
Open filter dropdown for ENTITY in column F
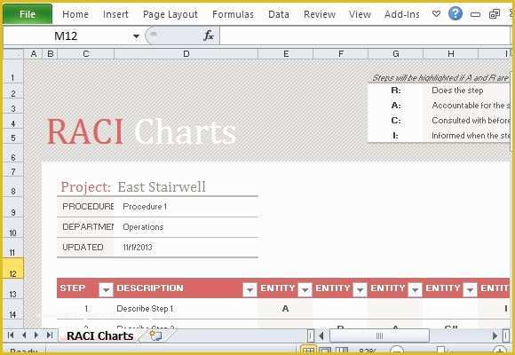pyautogui.click(x=360, y=289)
